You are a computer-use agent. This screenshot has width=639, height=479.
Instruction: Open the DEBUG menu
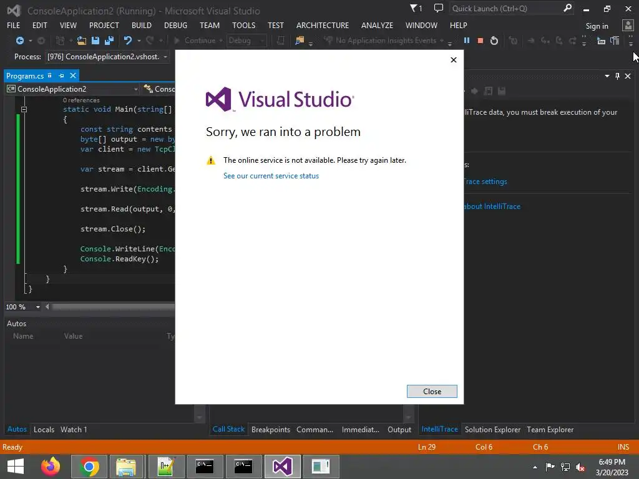tap(175, 25)
